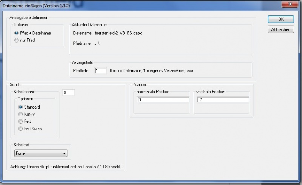Select the 'nur Pfad' radio option
302x185 pixels.
click(x=17, y=40)
